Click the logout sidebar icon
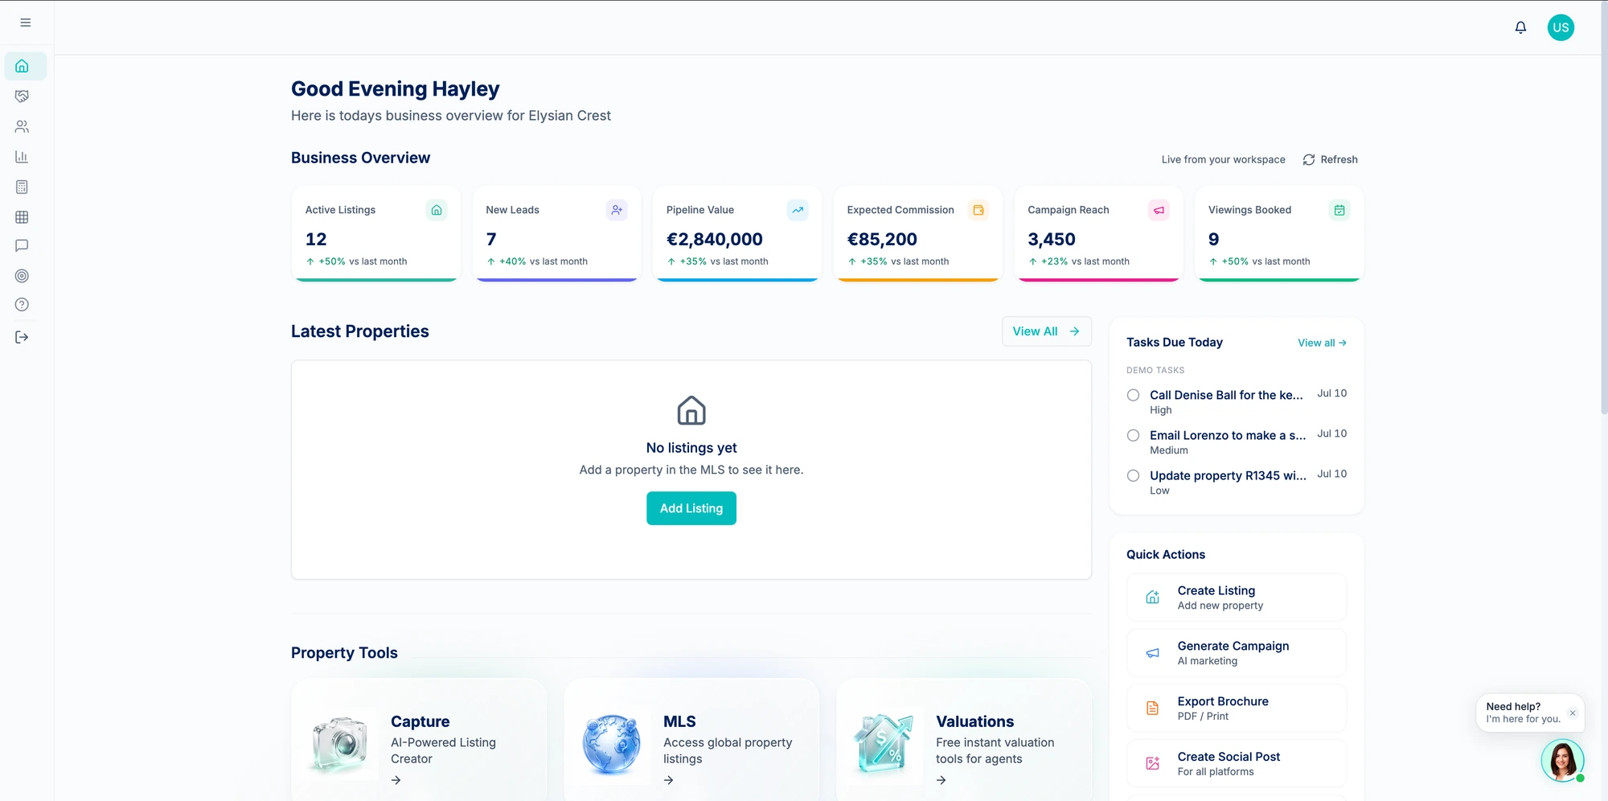The width and height of the screenshot is (1608, 801). click(23, 337)
